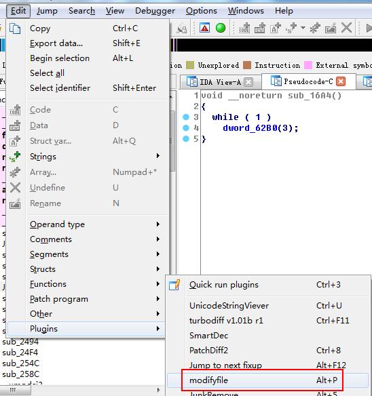This screenshot has height=396, width=372.
Task: Open dropdown arrow next to string icon
Action: pyautogui.click(x=303, y=28)
